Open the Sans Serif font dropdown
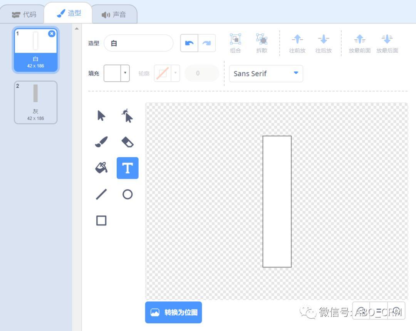This screenshot has height=331, width=416. pyautogui.click(x=266, y=74)
